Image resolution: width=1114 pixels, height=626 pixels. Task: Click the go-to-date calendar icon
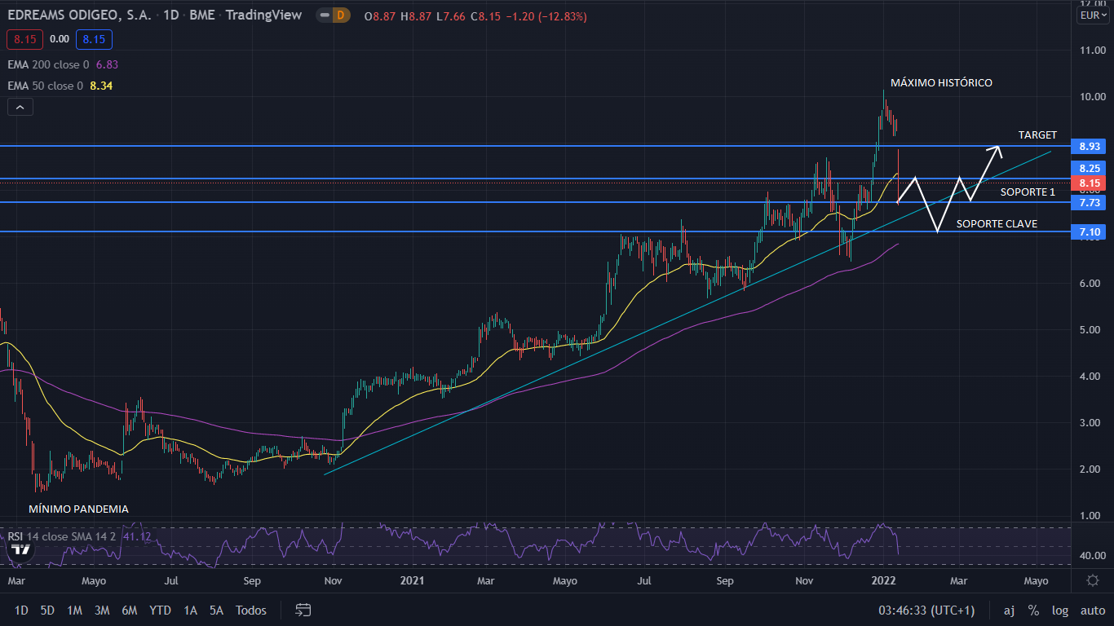[303, 610]
